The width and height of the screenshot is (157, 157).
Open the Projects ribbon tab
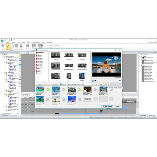click(x=7, y=42)
